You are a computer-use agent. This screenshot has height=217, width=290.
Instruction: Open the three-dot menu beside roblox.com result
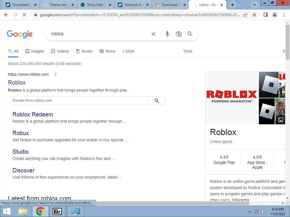coord(56,74)
